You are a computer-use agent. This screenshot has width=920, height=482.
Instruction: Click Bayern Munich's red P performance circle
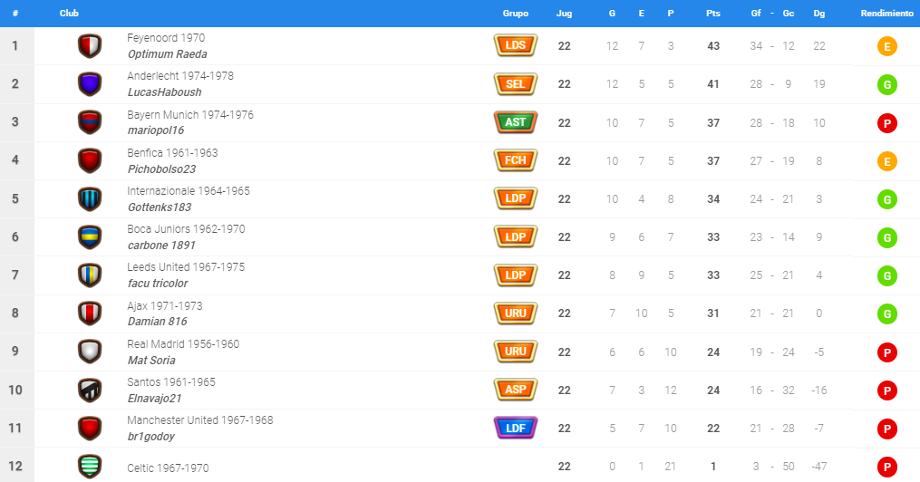(887, 122)
